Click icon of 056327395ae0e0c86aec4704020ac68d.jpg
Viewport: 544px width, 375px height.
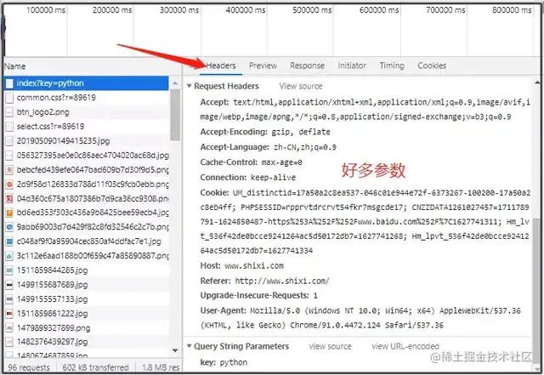[x=9, y=156]
